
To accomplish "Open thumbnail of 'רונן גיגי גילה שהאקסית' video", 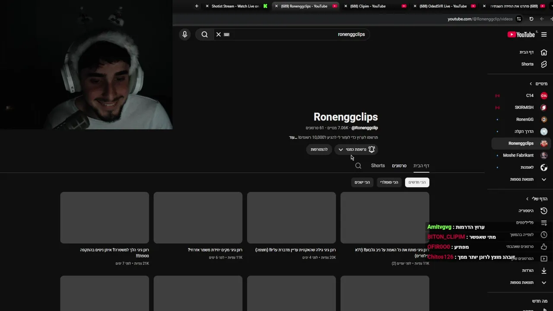I will point(291,218).
